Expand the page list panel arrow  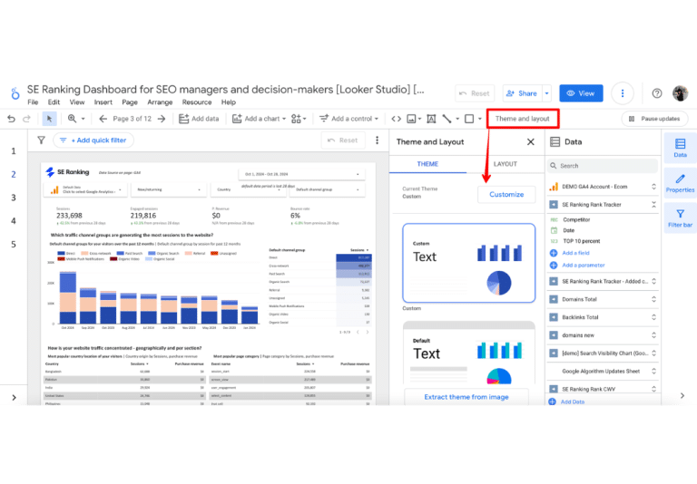pyautogui.click(x=14, y=397)
